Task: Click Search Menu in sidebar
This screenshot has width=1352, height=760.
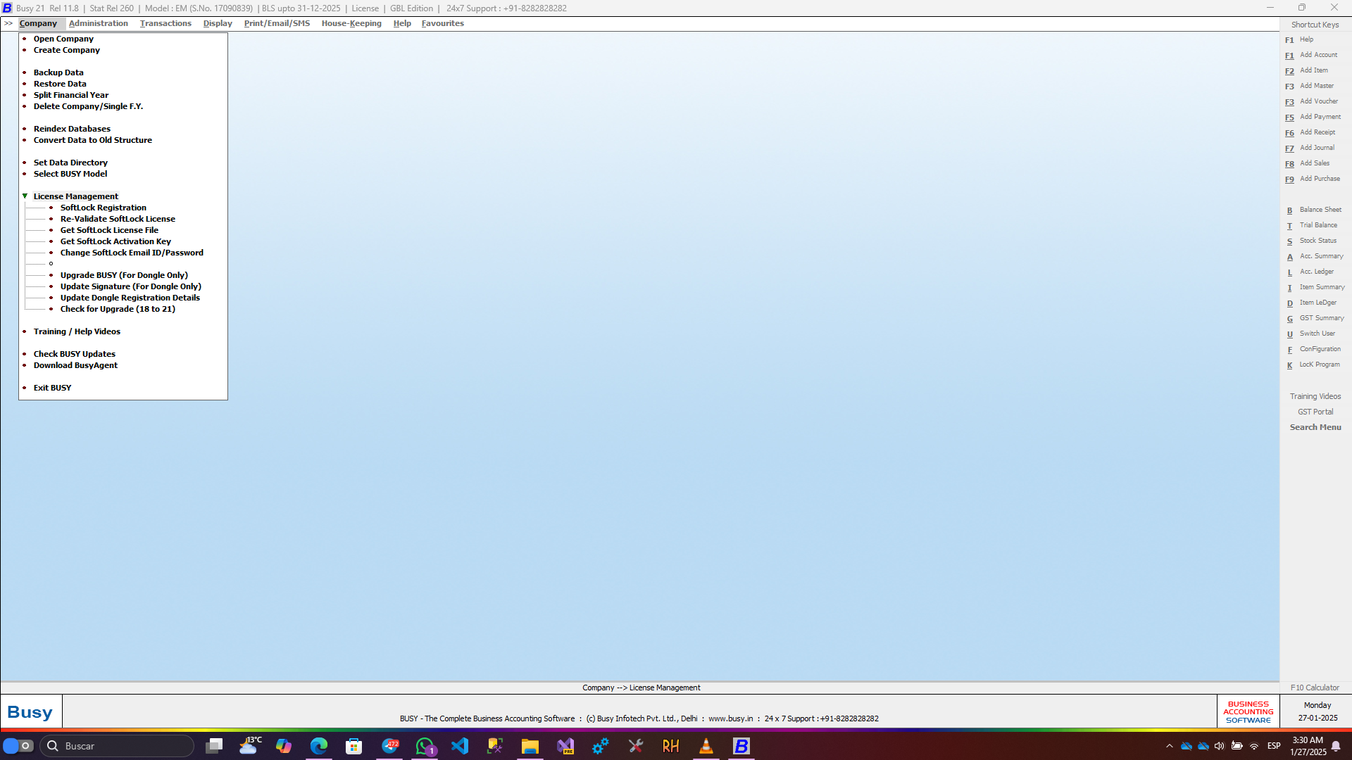Action: pos(1315,427)
